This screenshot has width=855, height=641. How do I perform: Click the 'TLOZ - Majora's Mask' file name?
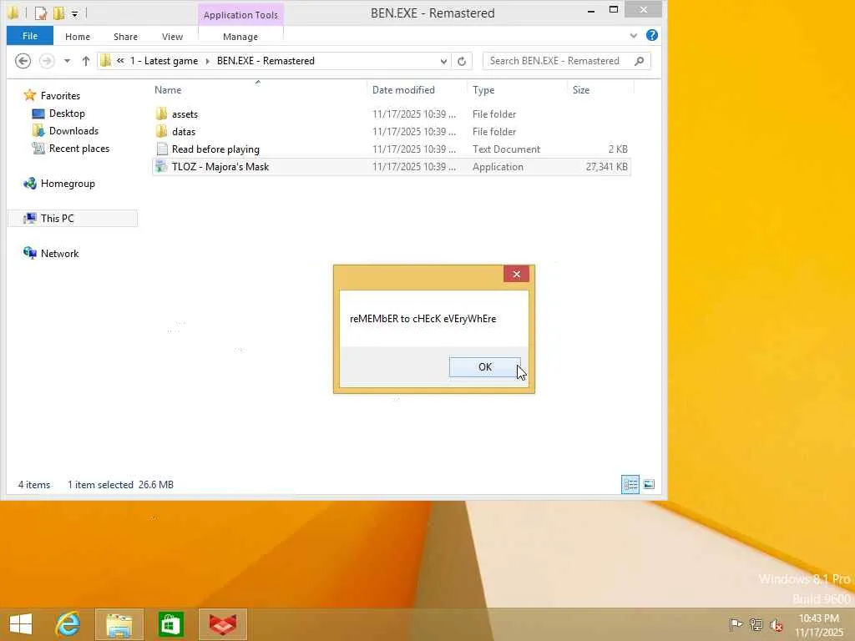pos(220,166)
